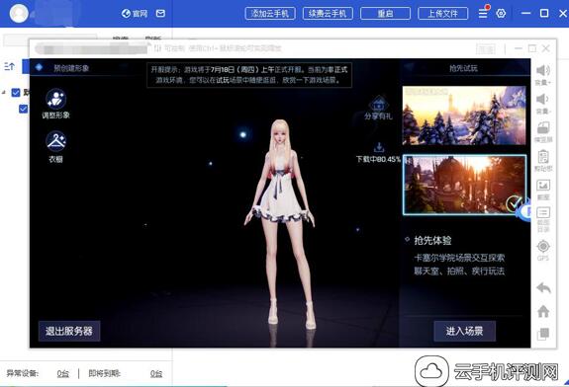Toggle the child device checkbox in tree
The image size is (569, 387).
23,109
